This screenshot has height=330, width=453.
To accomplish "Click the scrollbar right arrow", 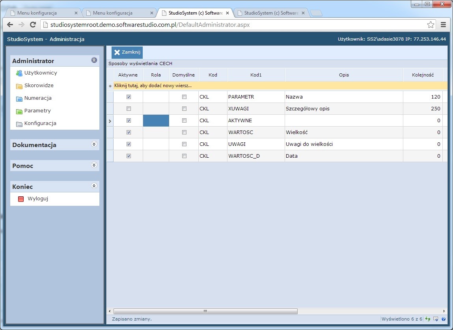I will [444, 311].
